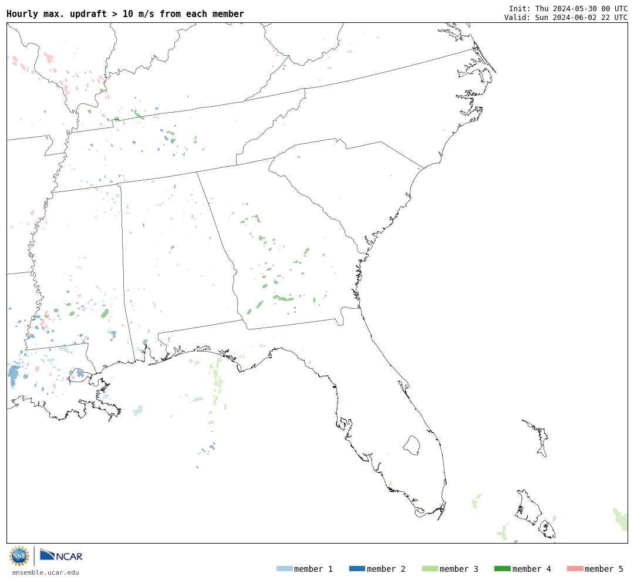Screen dimensions: 634x580
Task: Select the 'member 3' legend label
Action: pyautogui.click(x=459, y=569)
